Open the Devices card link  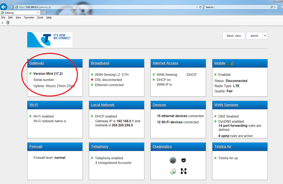point(159,105)
